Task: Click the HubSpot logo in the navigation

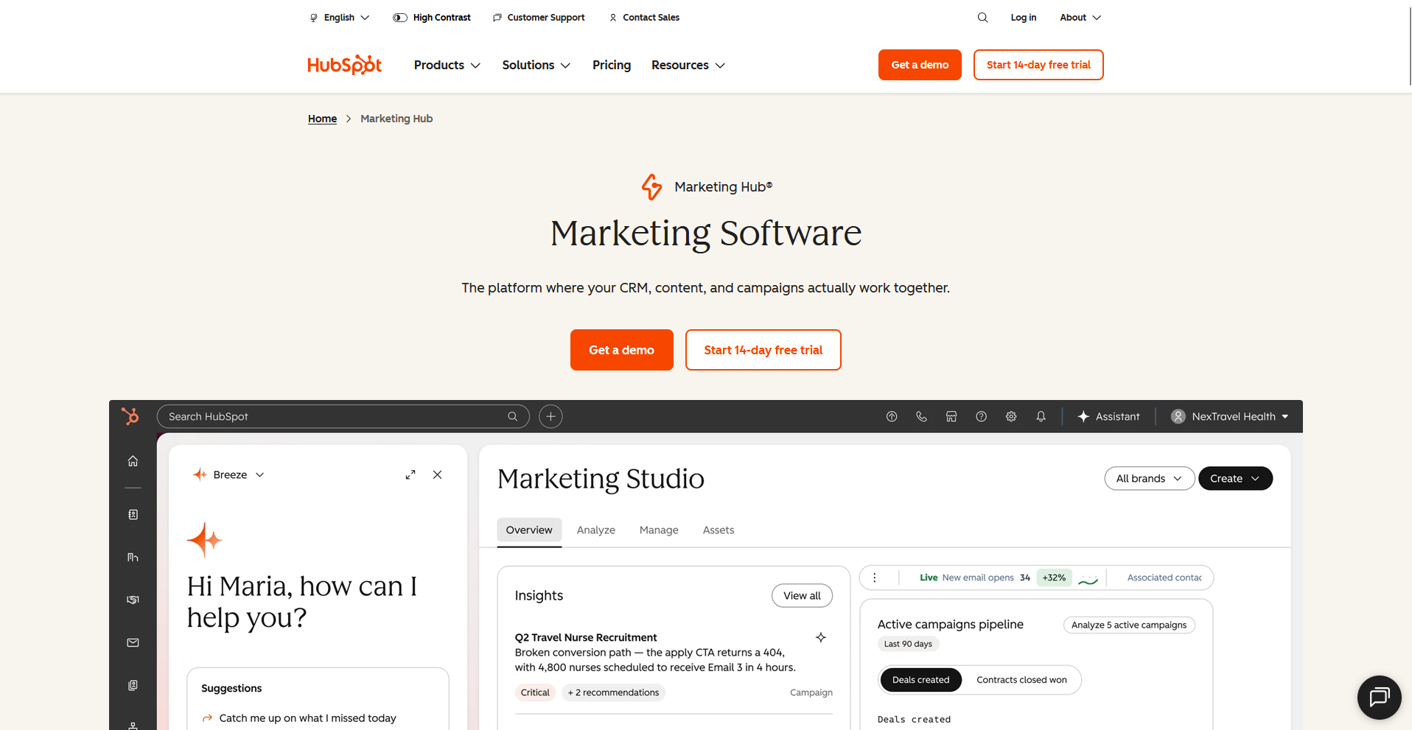Action: tap(344, 65)
